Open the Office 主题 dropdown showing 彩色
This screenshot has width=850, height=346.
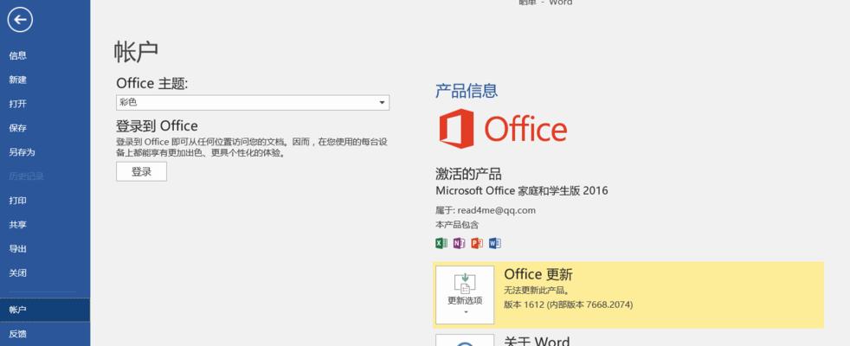253,102
